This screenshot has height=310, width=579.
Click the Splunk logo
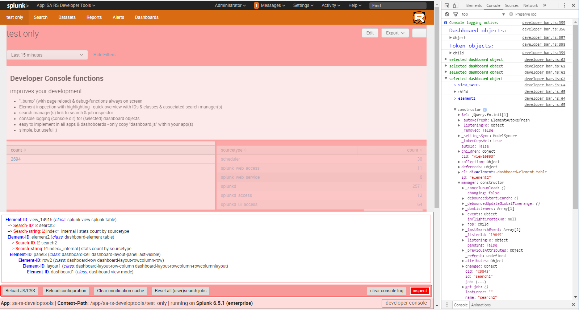[x=17, y=5]
